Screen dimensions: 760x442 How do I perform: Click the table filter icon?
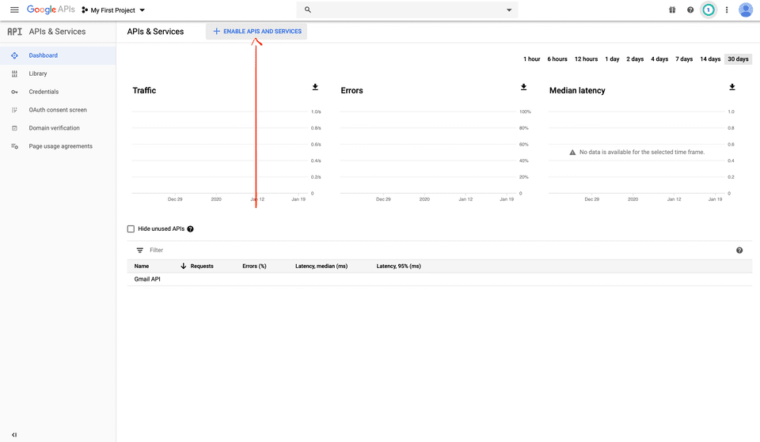tap(139, 251)
